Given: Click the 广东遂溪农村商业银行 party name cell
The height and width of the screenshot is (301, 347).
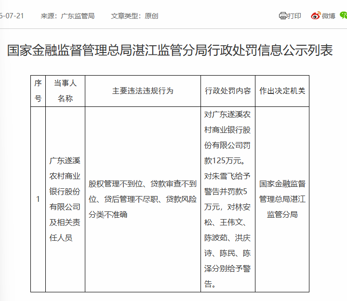Looking at the screenshot, I should tap(65, 199).
